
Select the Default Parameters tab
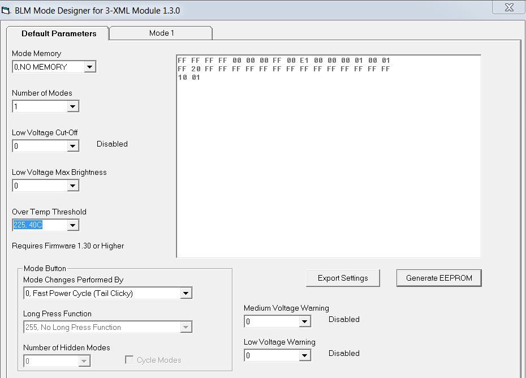(x=59, y=33)
